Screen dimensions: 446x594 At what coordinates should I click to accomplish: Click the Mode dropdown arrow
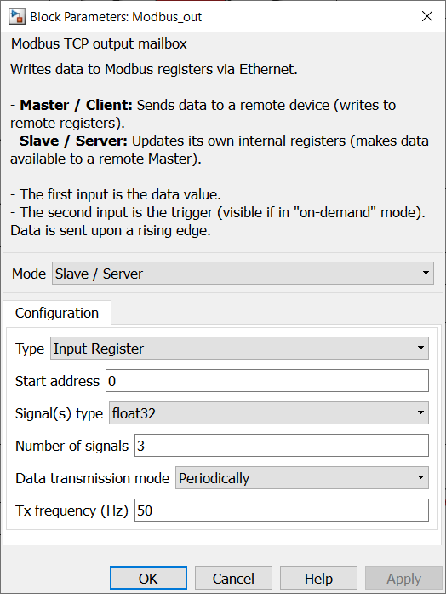click(x=426, y=273)
